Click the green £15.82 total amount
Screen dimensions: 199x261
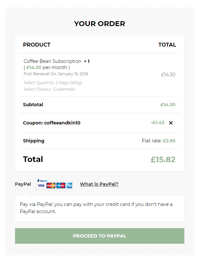point(163,160)
